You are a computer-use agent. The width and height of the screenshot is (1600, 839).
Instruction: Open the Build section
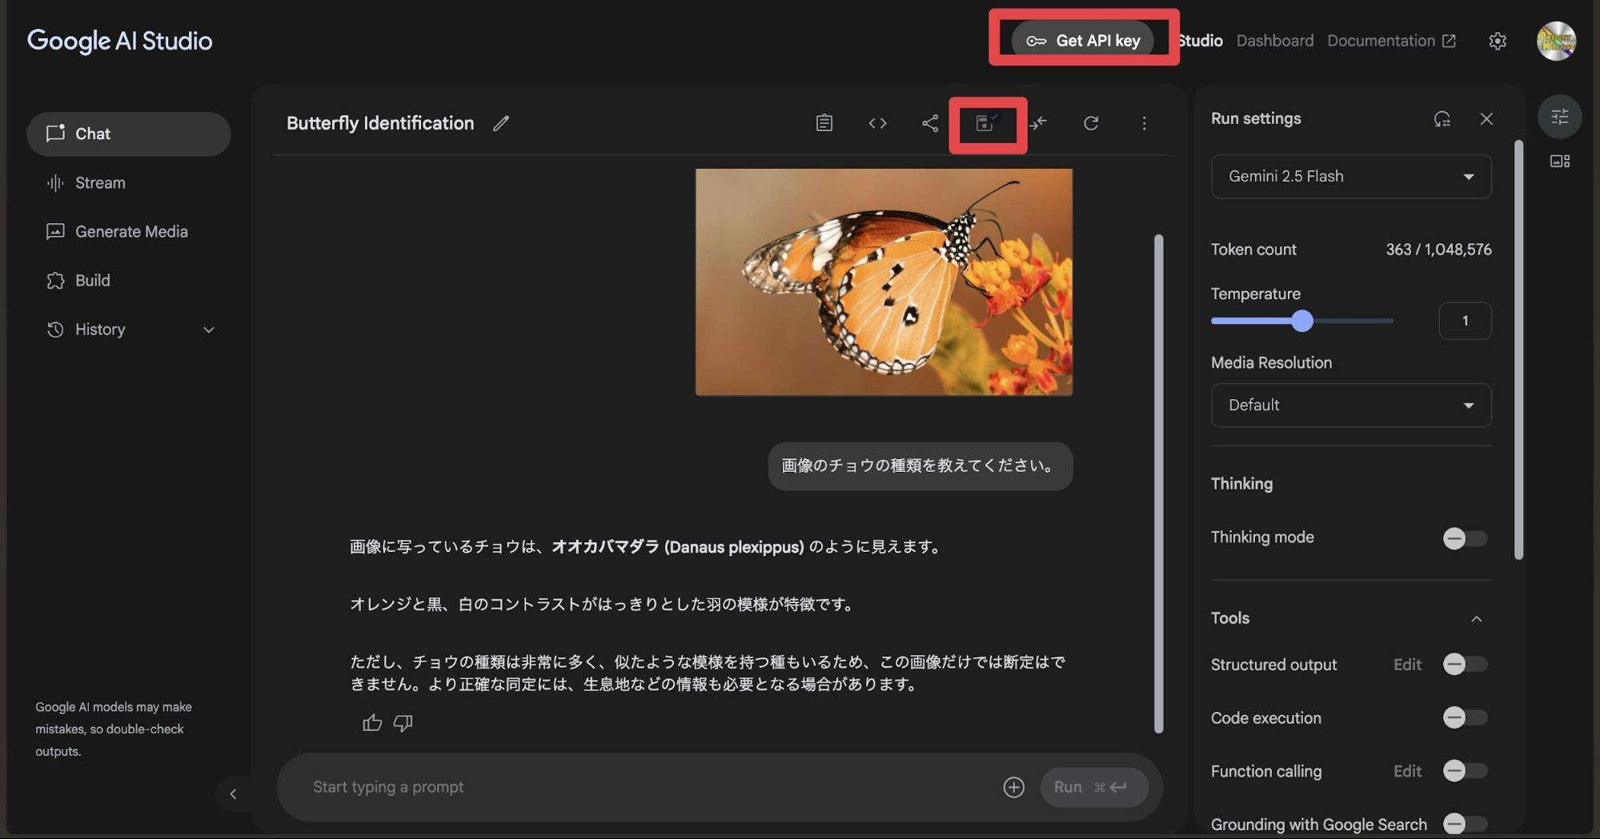pyautogui.click(x=129, y=280)
